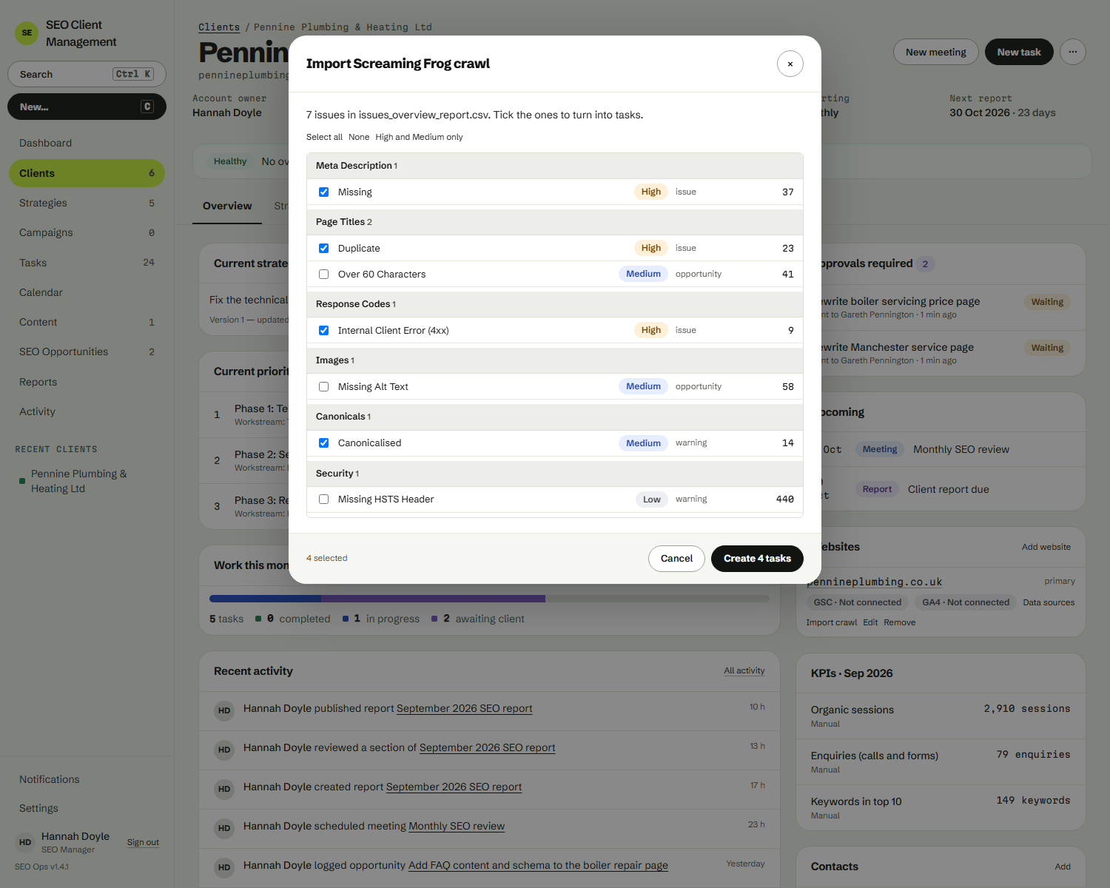This screenshot has height=888, width=1110.
Task: Click the All activity link
Action: click(744, 670)
